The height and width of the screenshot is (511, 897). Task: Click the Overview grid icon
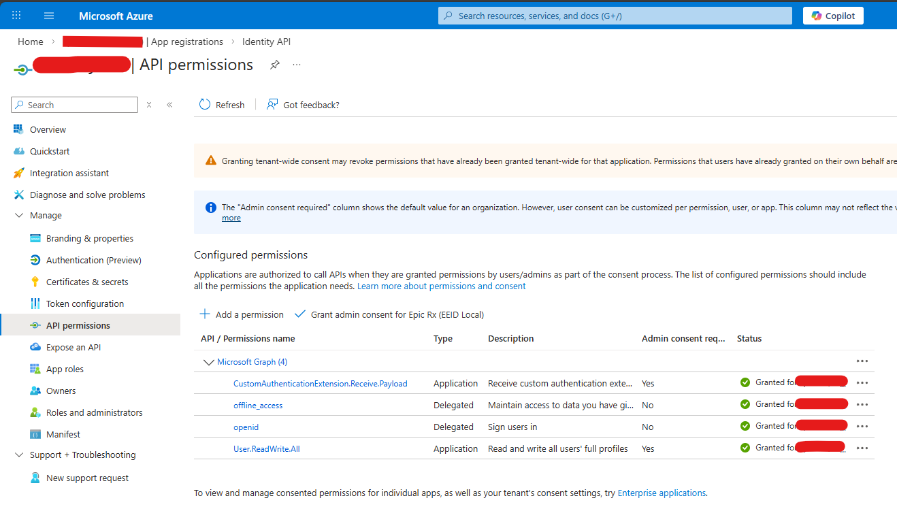pyautogui.click(x=18, y=129)
